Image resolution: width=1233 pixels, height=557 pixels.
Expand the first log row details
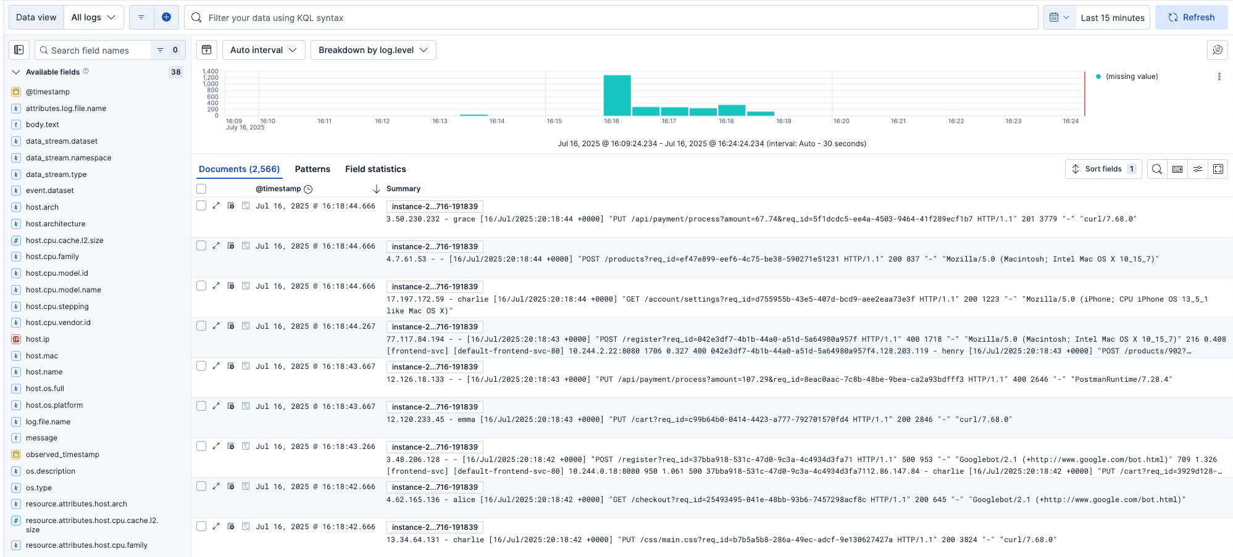[x=216, y=206]
